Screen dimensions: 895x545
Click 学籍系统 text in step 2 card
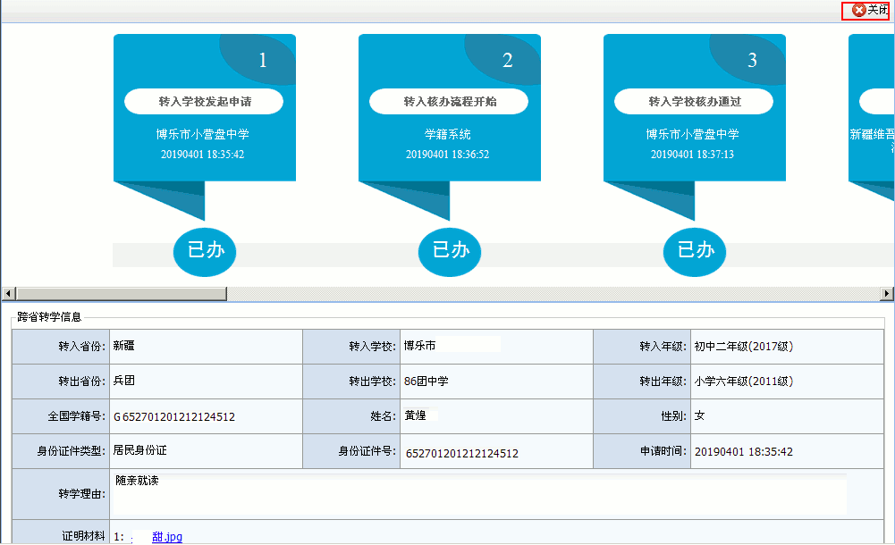pos(447,134)
